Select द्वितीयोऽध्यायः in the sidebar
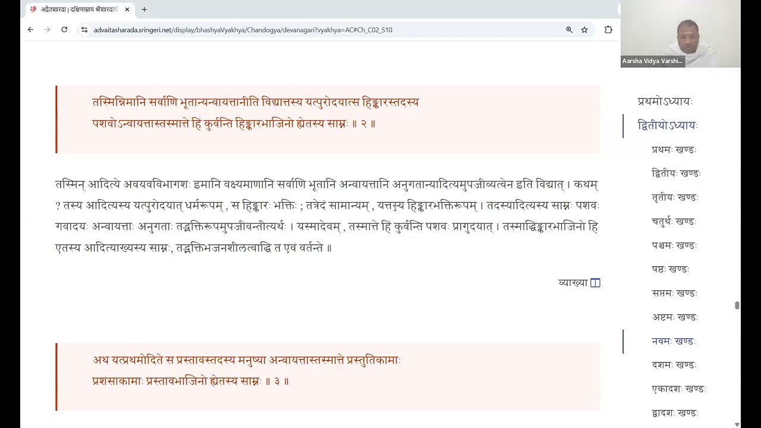761x428 pixels. pyautogui.click(x=667, y=125)
